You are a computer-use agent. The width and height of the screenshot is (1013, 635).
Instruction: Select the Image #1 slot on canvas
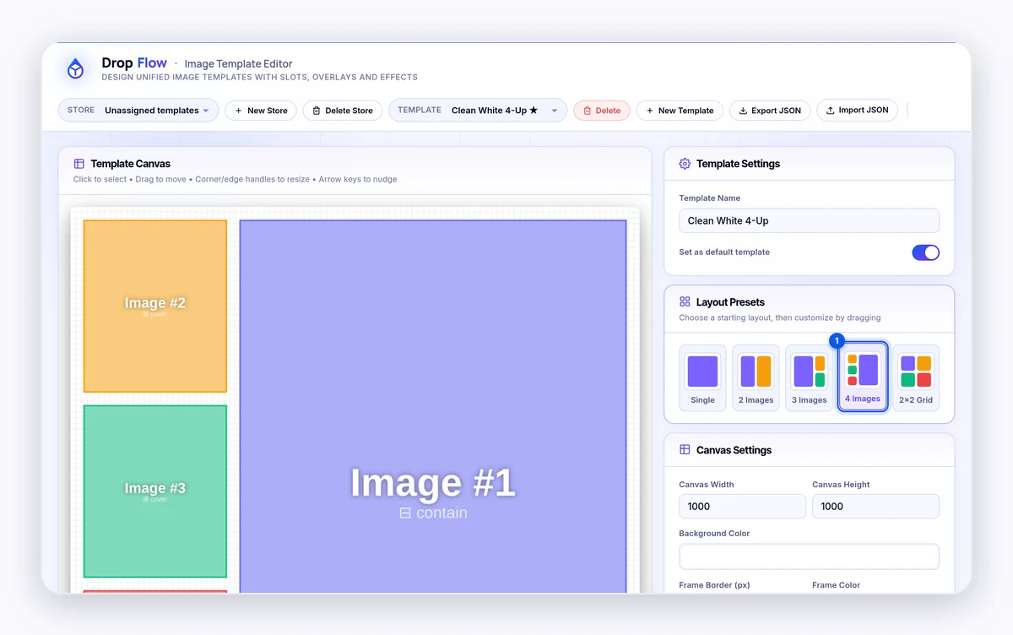433,406
